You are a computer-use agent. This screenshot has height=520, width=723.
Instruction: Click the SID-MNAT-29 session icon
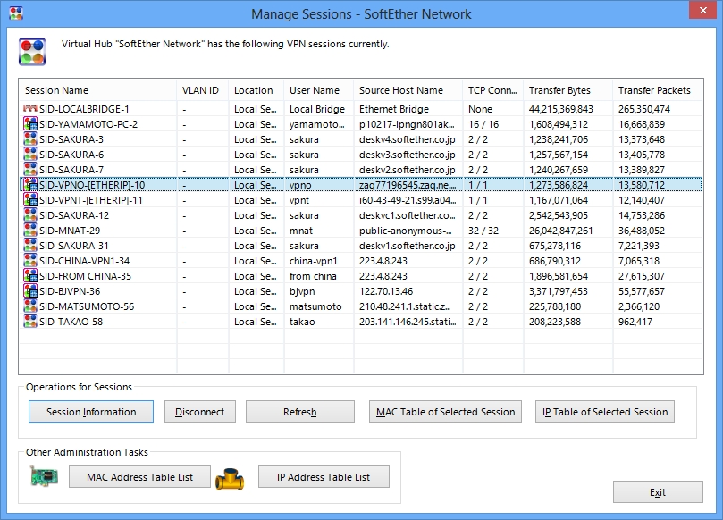pyautogui.click(x=30, y=231)
